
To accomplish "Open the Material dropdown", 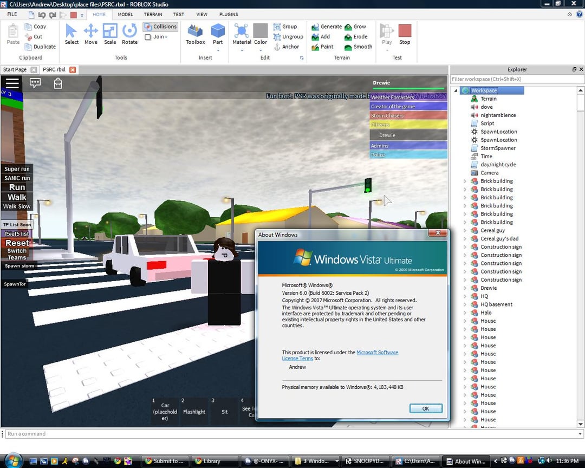I will coord(242,34).
